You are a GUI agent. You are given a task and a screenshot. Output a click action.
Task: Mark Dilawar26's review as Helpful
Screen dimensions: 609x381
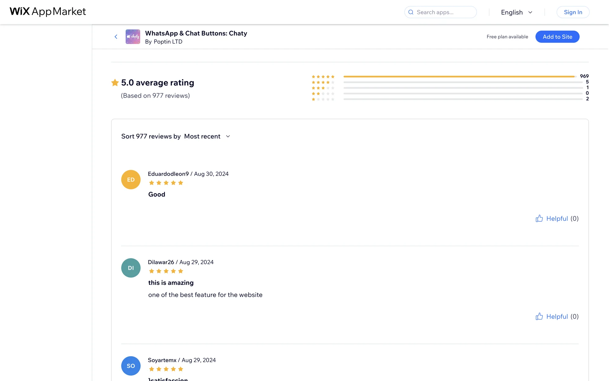pos(557,317)
